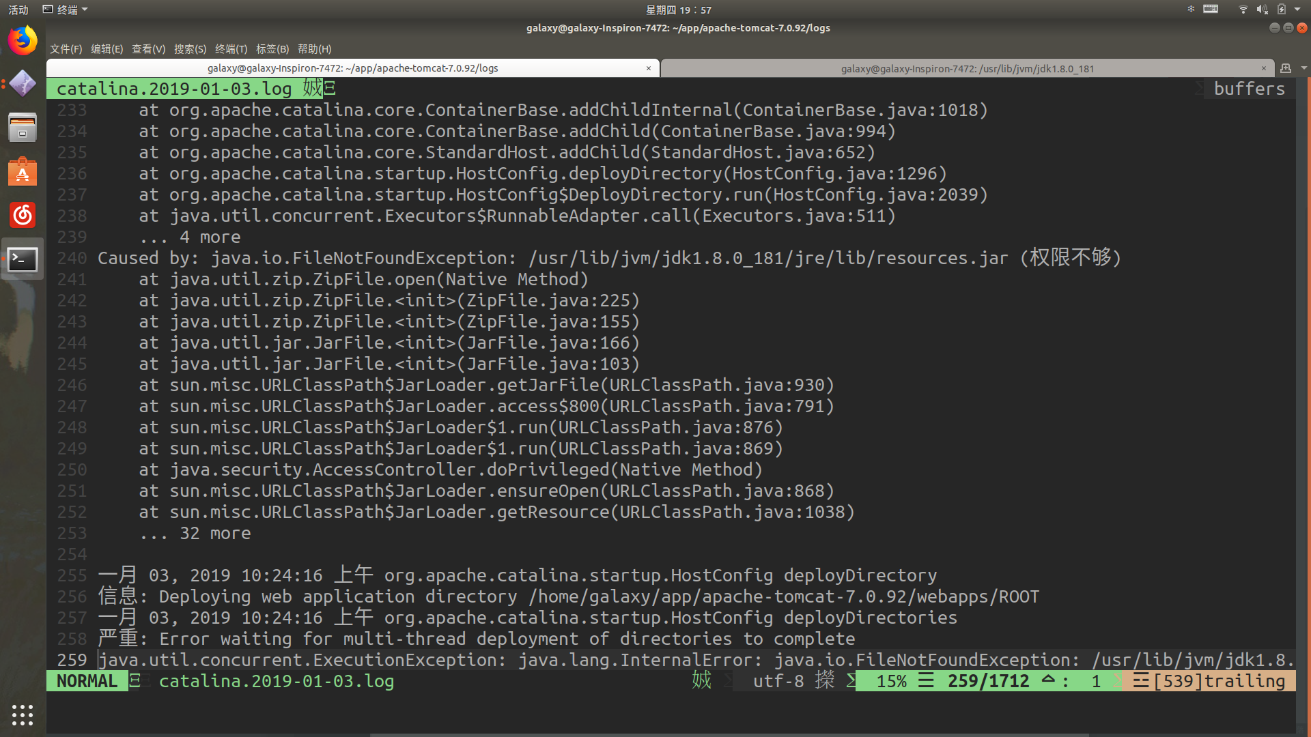Open the 搜索(S) menu
The width and height of the screenshot is (1311, 737).
point(190,49)
